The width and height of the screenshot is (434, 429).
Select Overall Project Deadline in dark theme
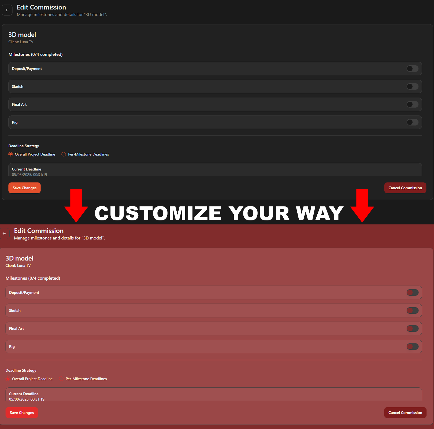click(10, 154)
